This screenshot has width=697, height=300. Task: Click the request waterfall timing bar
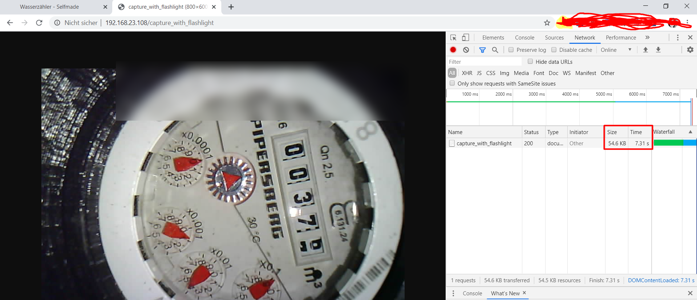tap(675, 143)
